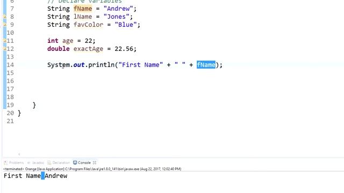
Task: Click Andrew in the console output
Action: coord(56,176)
